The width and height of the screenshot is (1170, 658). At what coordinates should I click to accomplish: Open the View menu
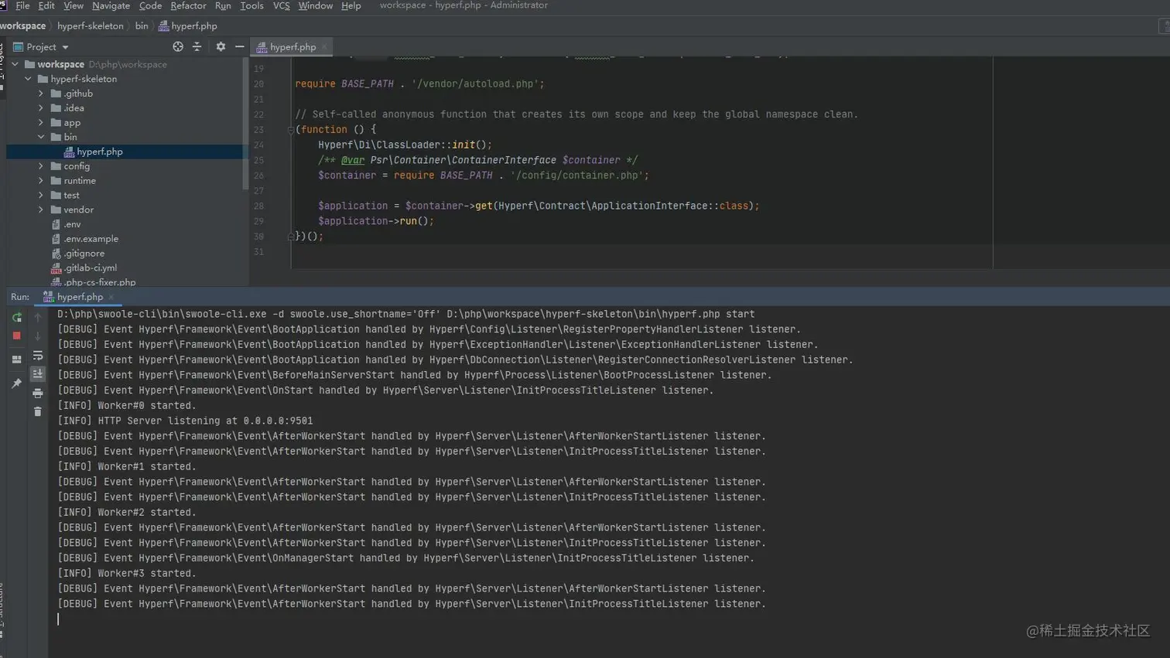(74, 5)
